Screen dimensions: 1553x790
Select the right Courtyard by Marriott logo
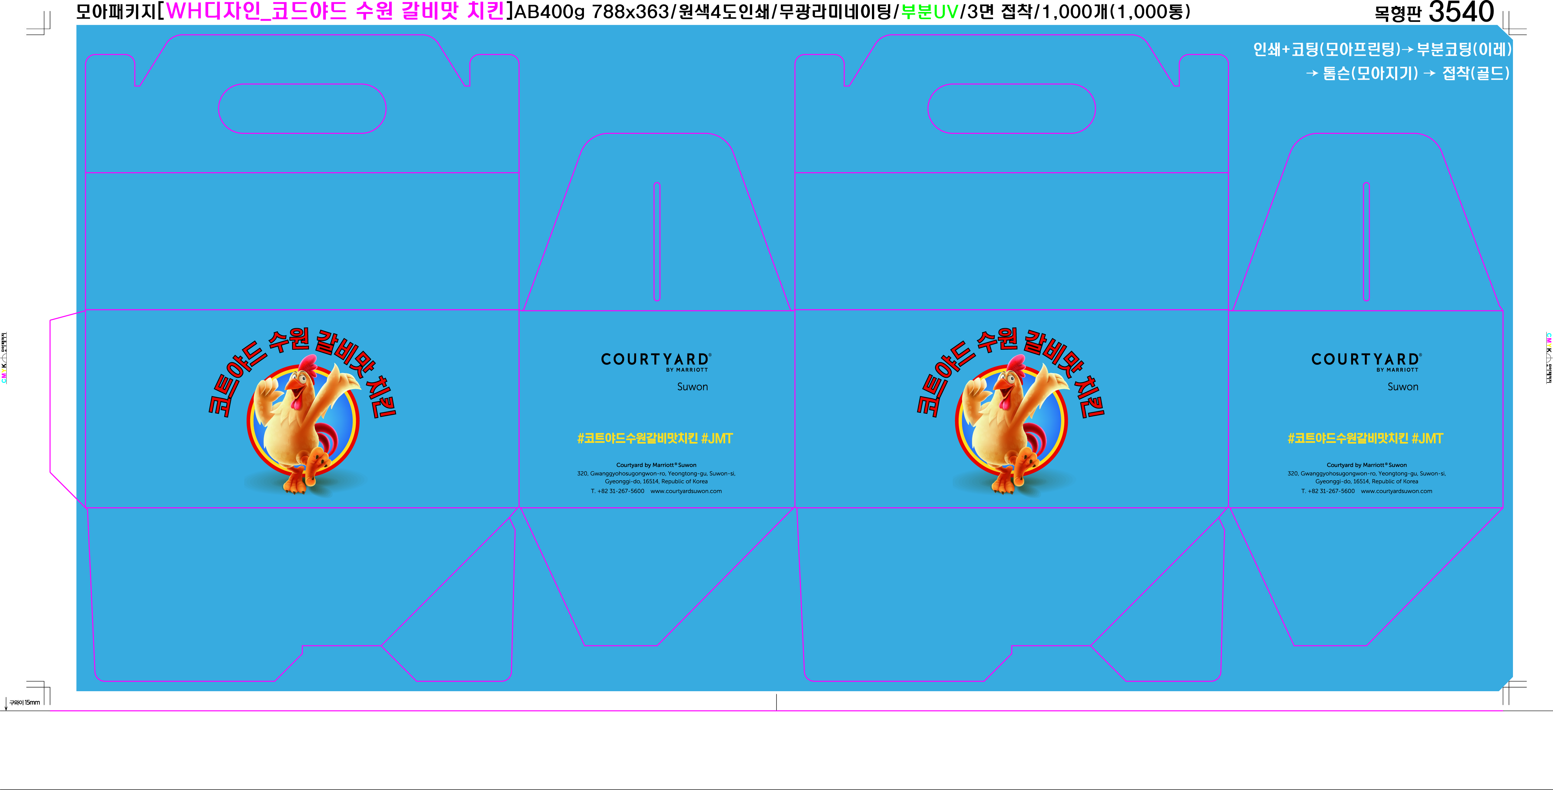(x=1366, y=361)
